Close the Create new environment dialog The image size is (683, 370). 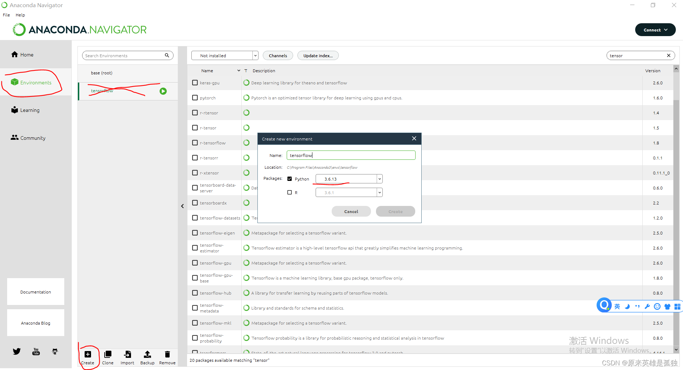coord(414,138)
